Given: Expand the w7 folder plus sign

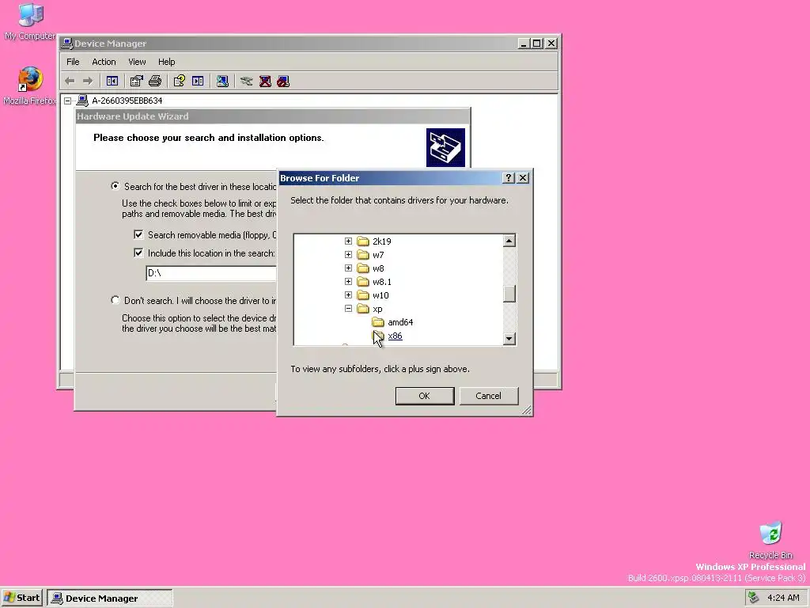Looking at the screenshot, I should coord(348,255).
